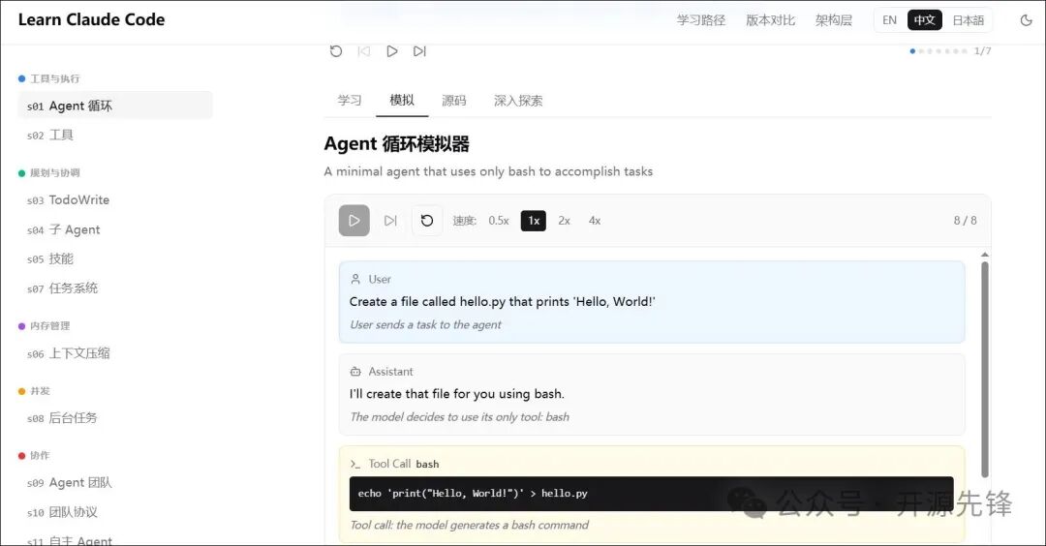Click the 工具与执行 section heading

tap(54, 78)
